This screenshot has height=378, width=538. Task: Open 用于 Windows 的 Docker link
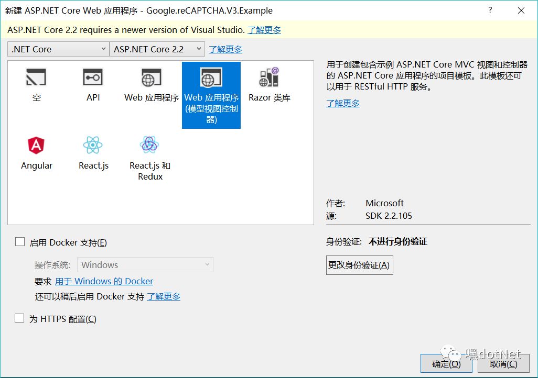tap(104, 281)
